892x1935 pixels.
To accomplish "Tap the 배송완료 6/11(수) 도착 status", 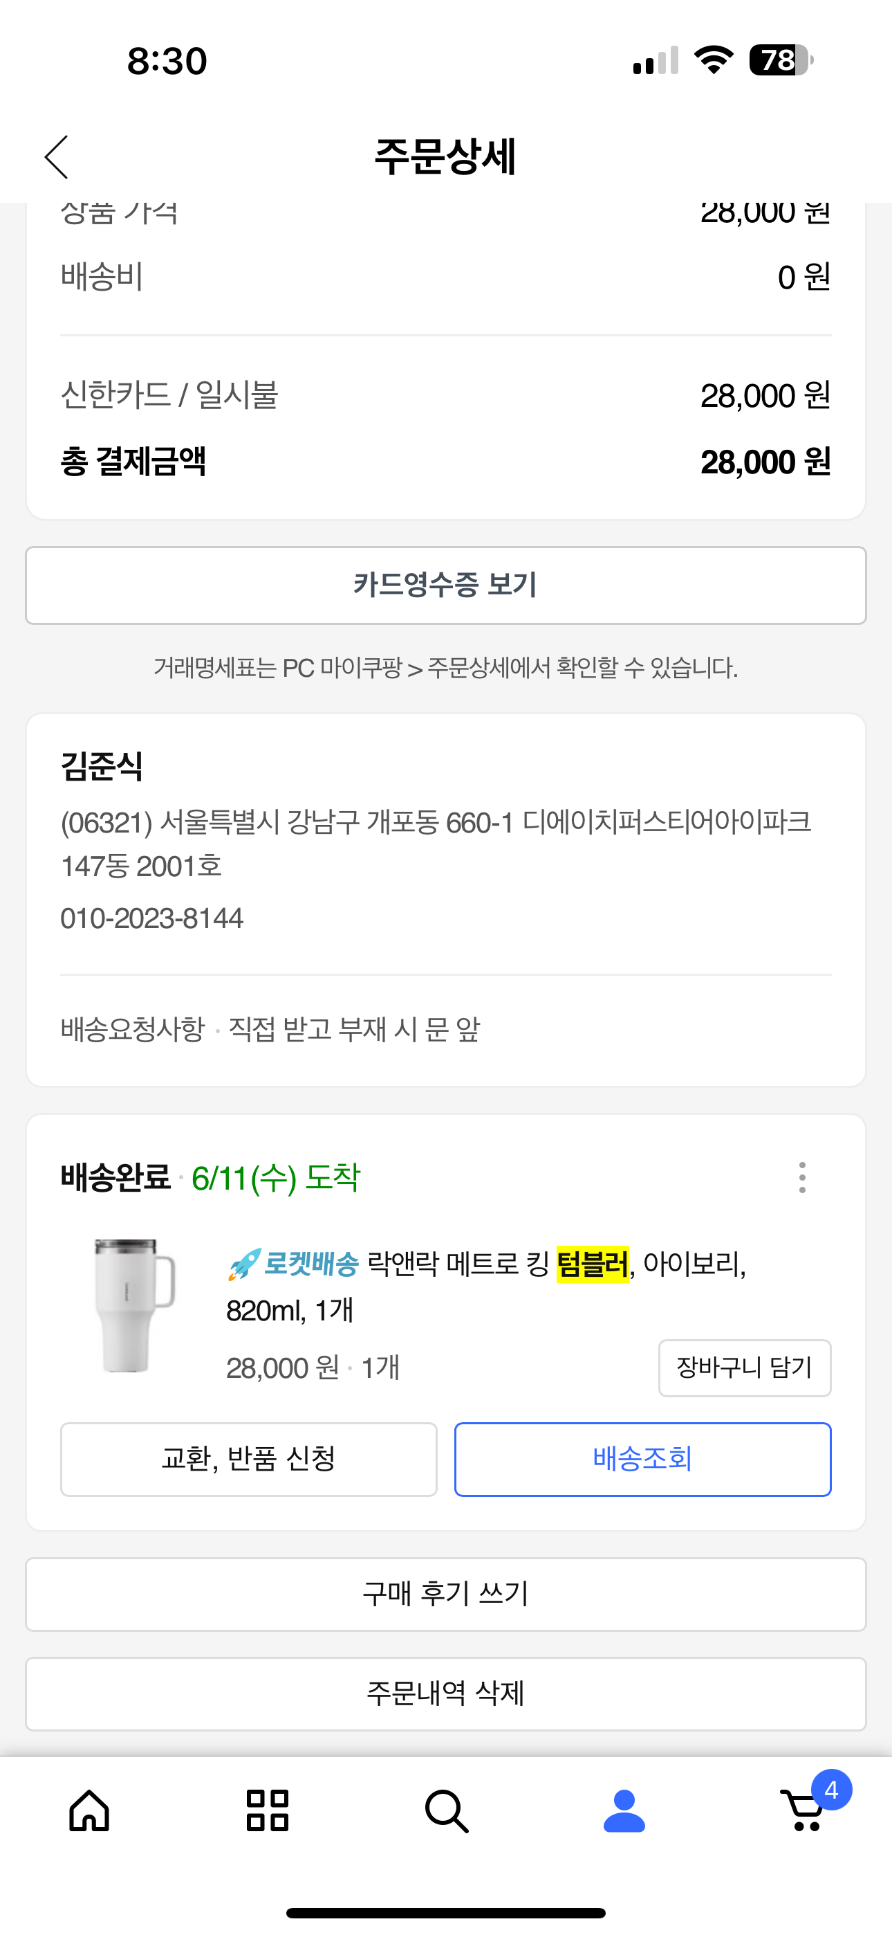I will [211, 1177].
